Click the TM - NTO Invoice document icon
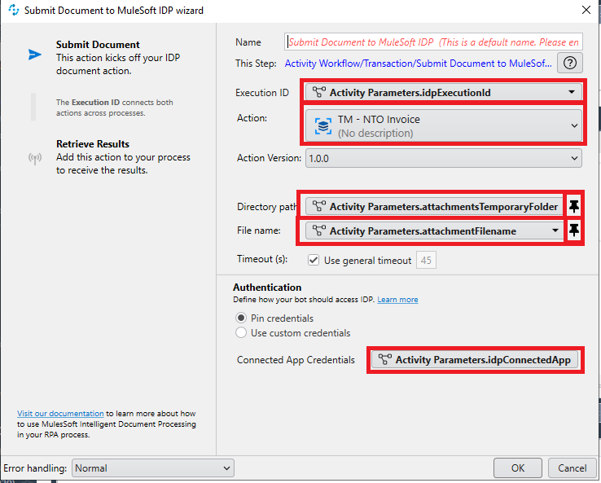 click(322, 125)
